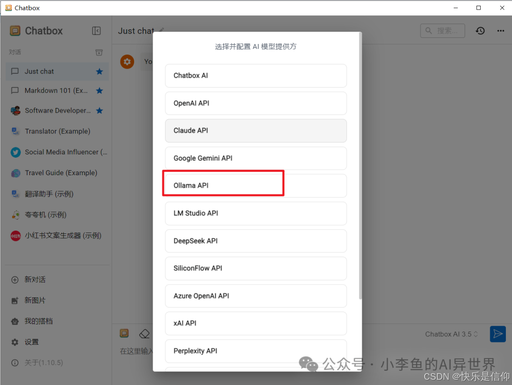Open Travel Guide (Example) conversation

click(57, 173)
